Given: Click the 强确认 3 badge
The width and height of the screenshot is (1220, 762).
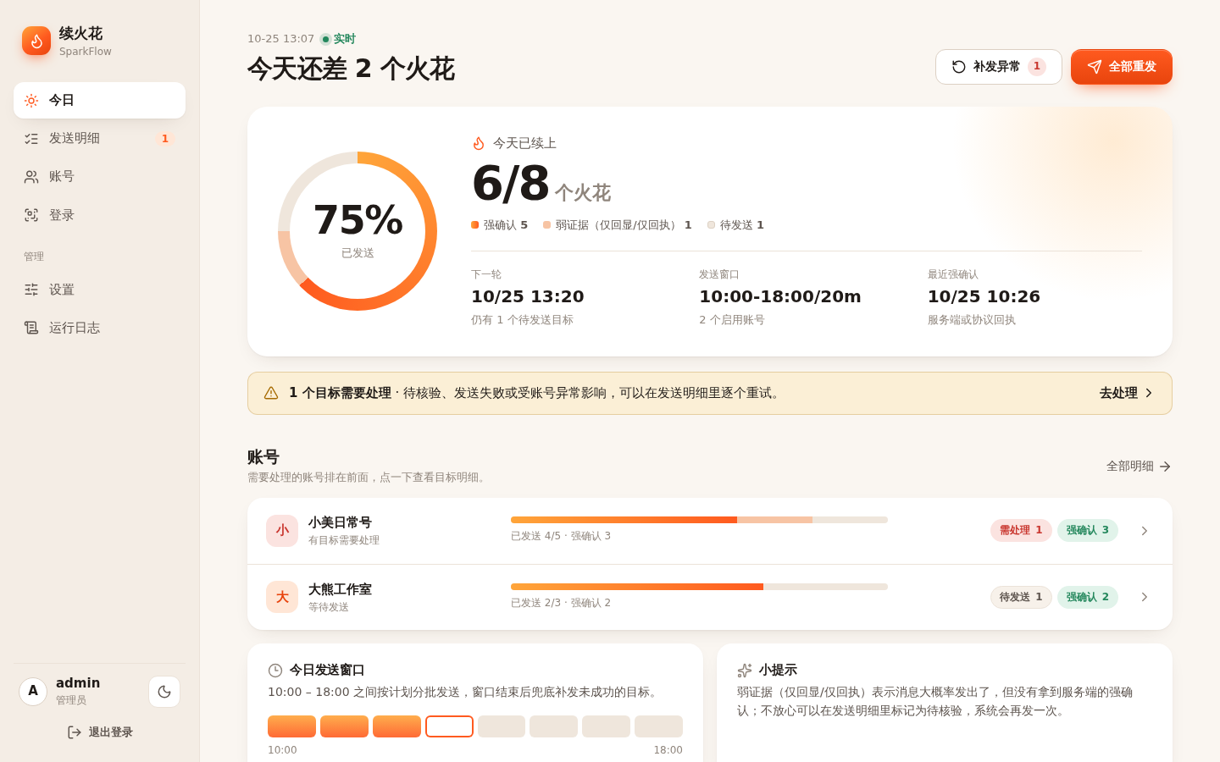Looking at the screenshot, I should 1088,531.
